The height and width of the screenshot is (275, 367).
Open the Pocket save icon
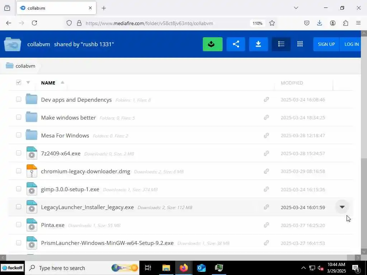point(307,23)
